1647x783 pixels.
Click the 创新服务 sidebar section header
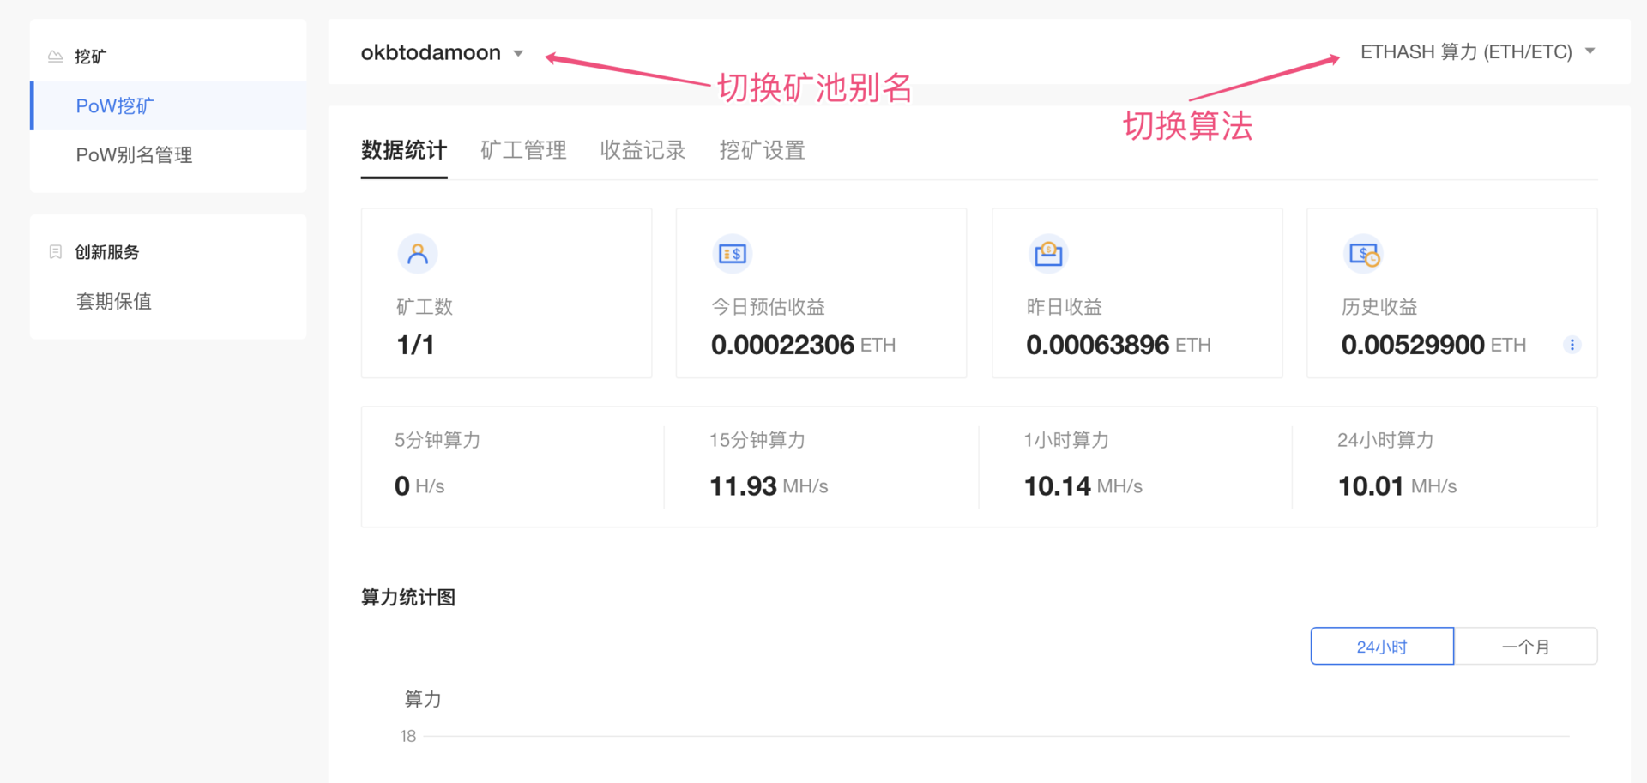(106, 252)
